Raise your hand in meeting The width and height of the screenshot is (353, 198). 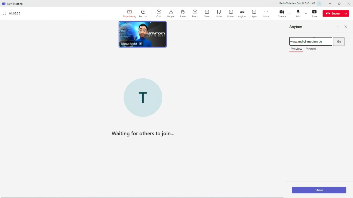pos(183,13)
